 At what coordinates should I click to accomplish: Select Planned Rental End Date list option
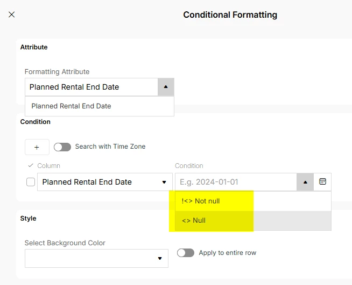coord(72,106)
